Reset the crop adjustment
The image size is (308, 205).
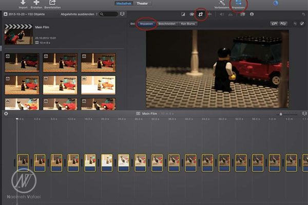[295, 24]
